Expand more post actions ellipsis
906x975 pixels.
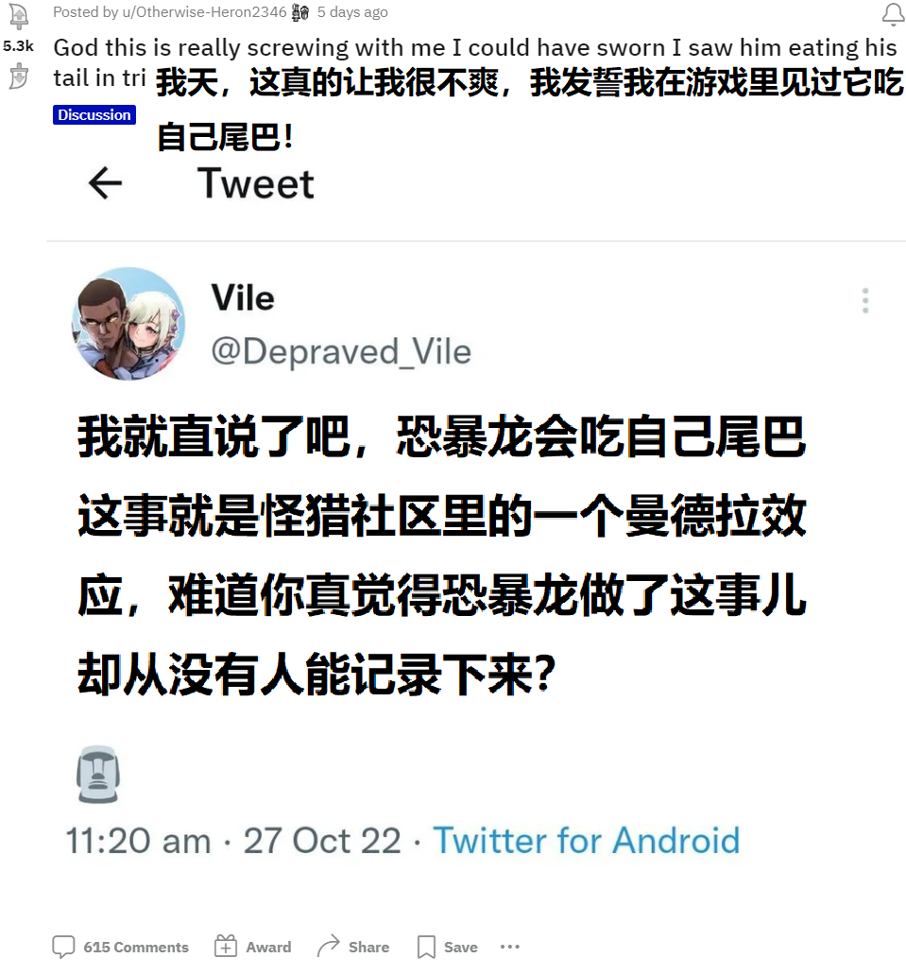[510, 947]
